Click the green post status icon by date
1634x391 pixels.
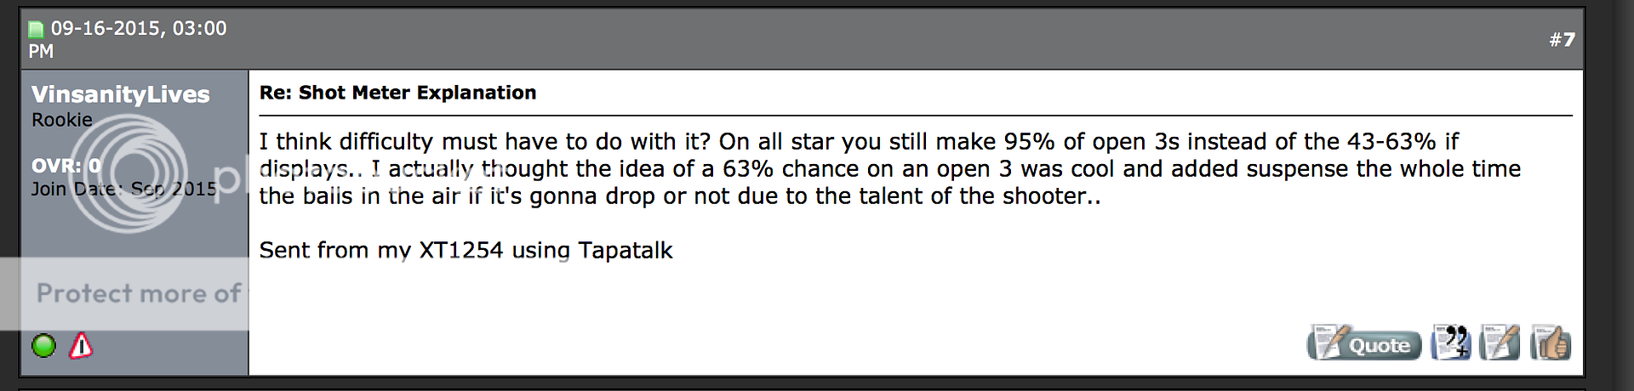click(x=36, y=30)
